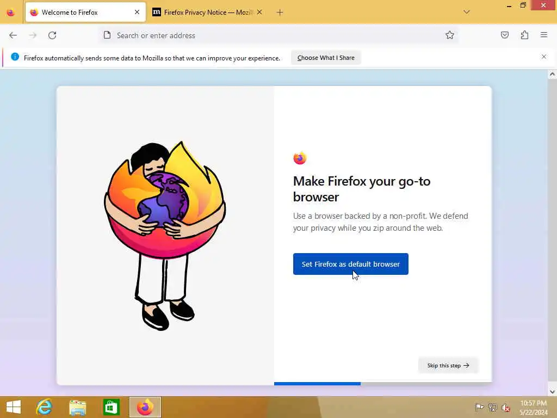The image size is (557, 418).
Task: Open the taskbar clock showing 10:57 PM
Action: 533,407
